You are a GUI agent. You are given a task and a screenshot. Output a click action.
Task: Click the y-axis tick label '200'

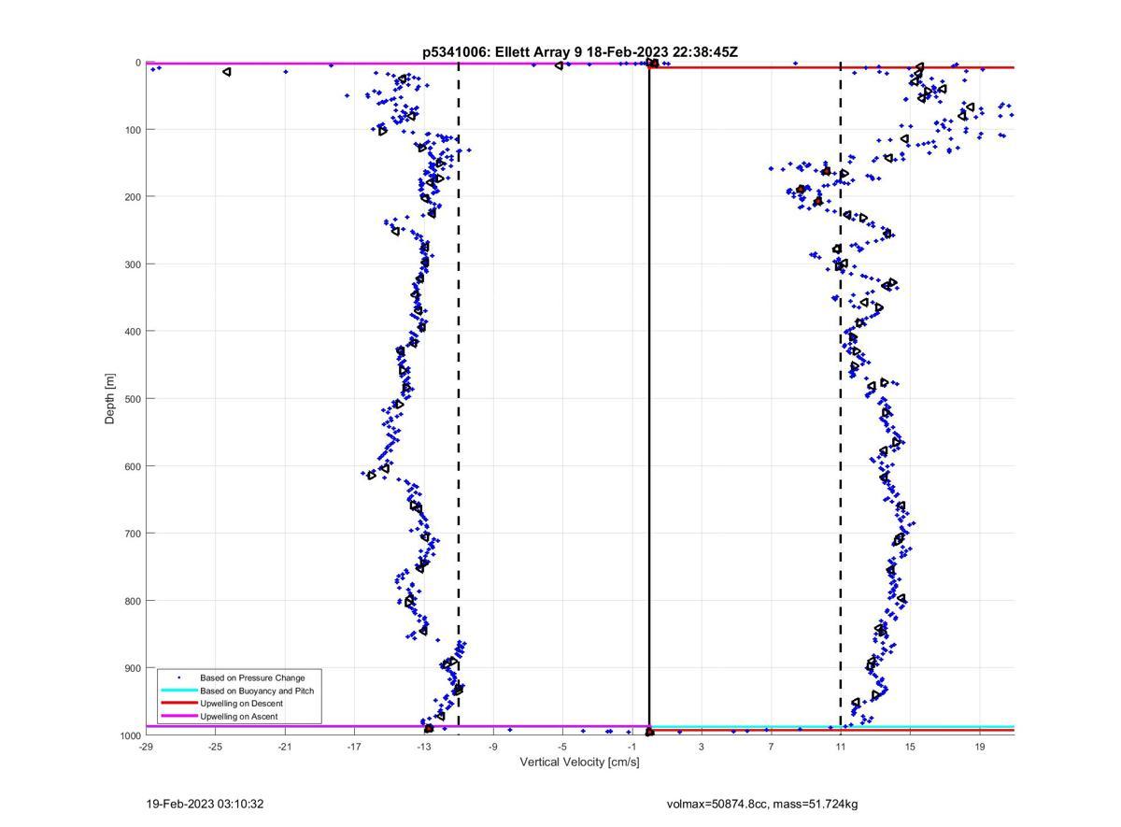coord(133,197)
